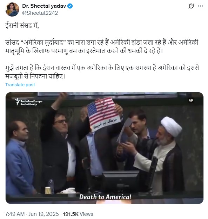This screenshot has height=219, width=208.
Task: Click the blue verified badge
Action: [70, 6]
